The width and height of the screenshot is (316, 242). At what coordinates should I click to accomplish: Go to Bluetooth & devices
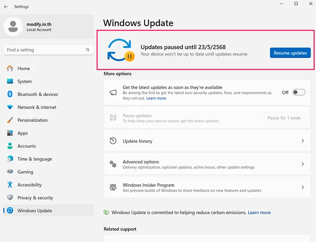click(x=49, y=94)
